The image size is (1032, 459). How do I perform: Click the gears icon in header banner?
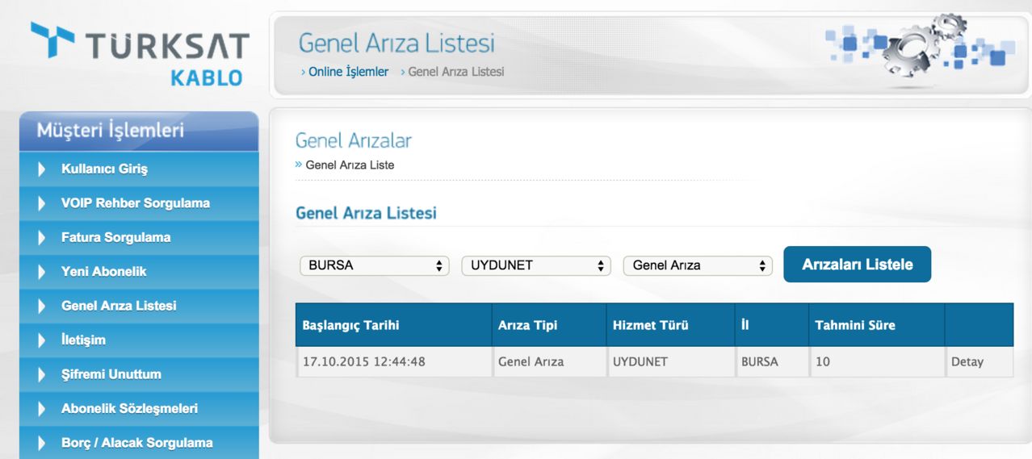tap(923, 46)
